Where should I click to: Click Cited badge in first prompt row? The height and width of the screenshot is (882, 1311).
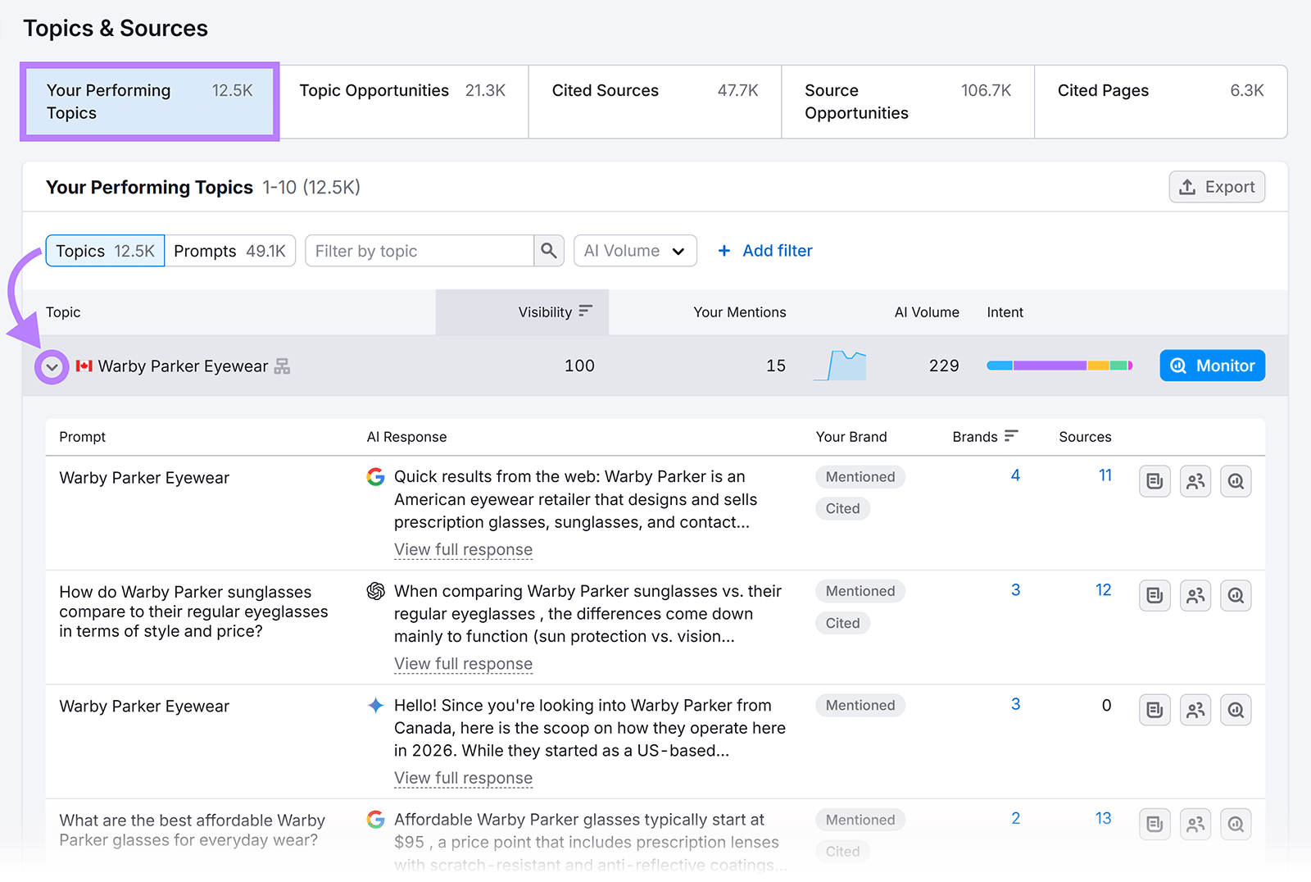(x=842, y=509)
